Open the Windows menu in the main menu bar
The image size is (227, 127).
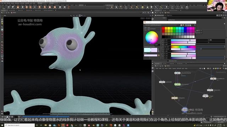pos(17,3)
